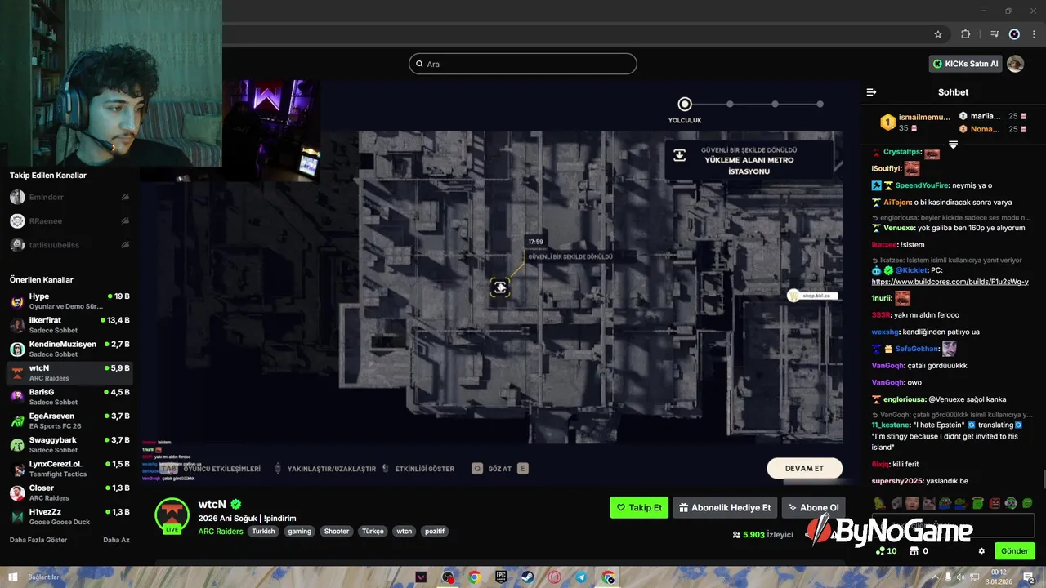
Task: Open Windows notification center icon
Action: [x=1030, y=577]
